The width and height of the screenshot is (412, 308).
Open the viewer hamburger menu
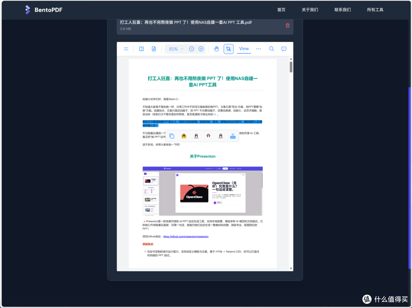click(x=126, y=49)
